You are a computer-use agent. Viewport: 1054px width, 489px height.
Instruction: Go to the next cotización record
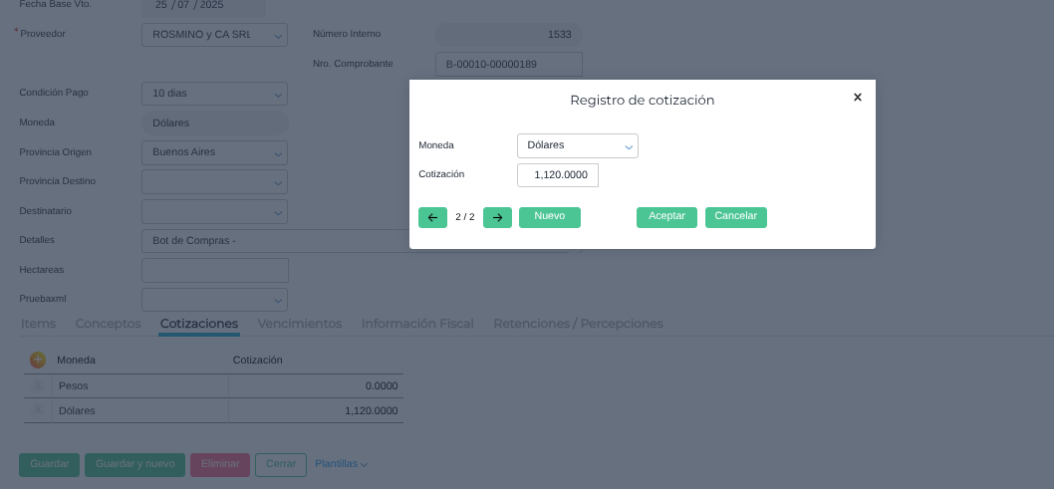[497, 217]
